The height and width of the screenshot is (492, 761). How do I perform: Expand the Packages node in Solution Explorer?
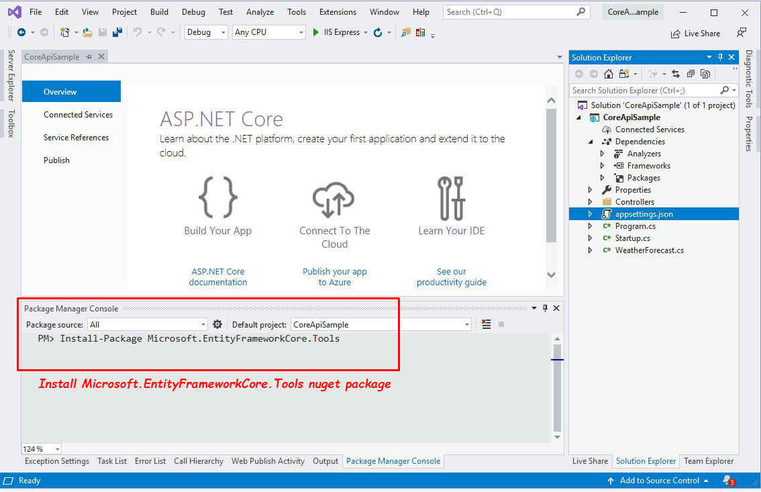coord(603,178)
